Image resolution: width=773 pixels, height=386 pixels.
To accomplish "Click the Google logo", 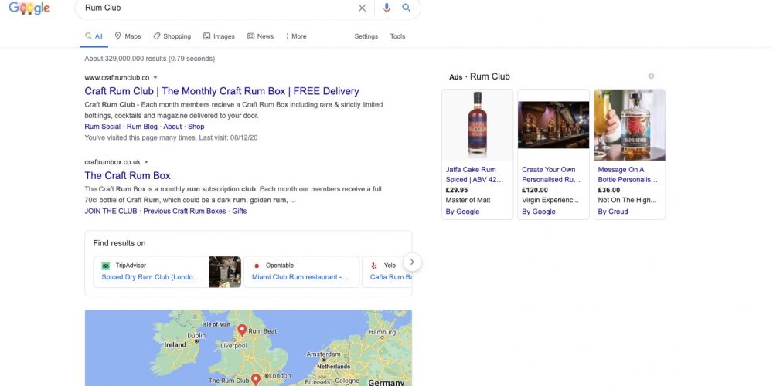I will coord(29,8).
